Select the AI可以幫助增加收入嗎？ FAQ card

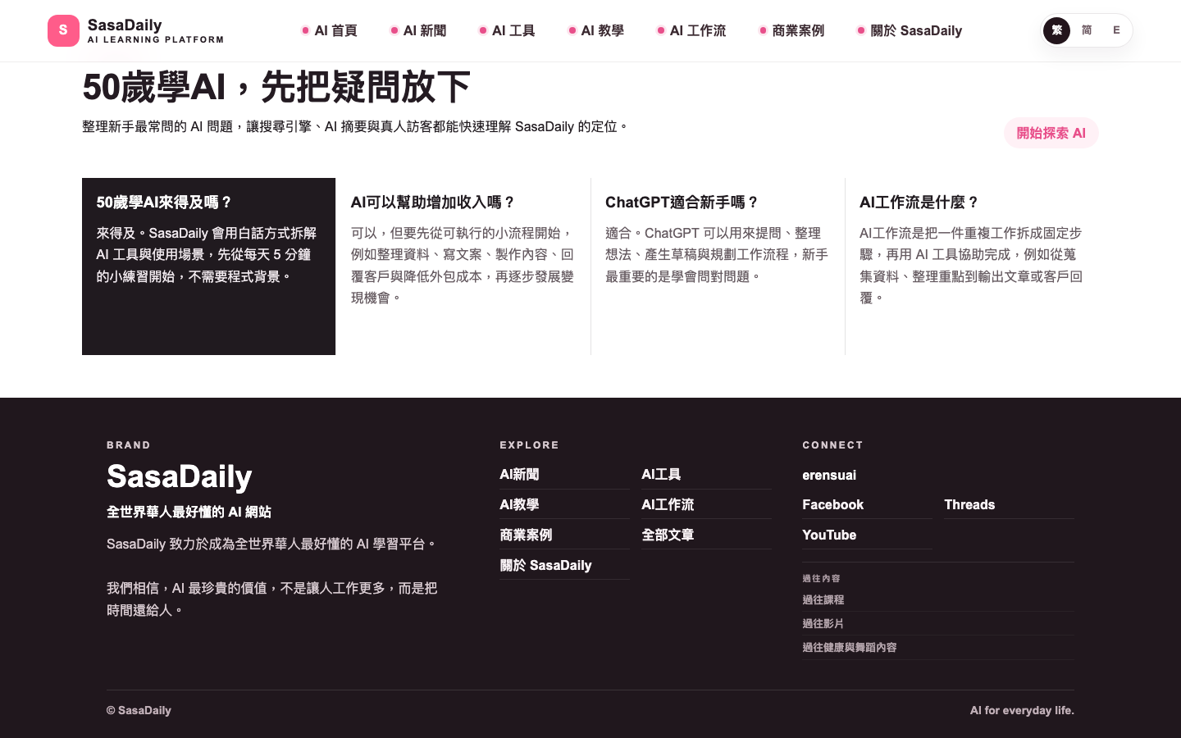pyautogui.click(x=463, y=266)
